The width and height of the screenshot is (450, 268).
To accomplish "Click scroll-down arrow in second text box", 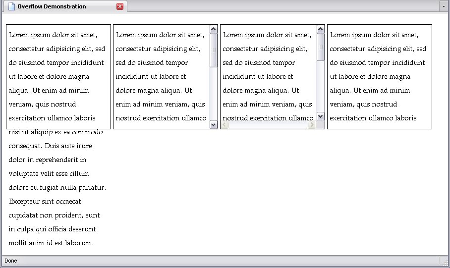I will tap(213, 124).
